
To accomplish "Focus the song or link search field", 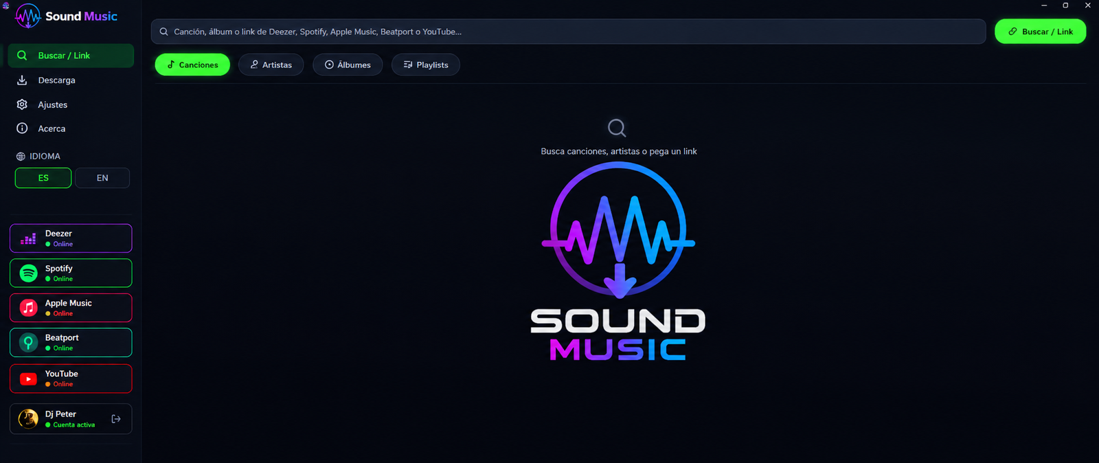I will pyautogui.click(x=568, y=32).
